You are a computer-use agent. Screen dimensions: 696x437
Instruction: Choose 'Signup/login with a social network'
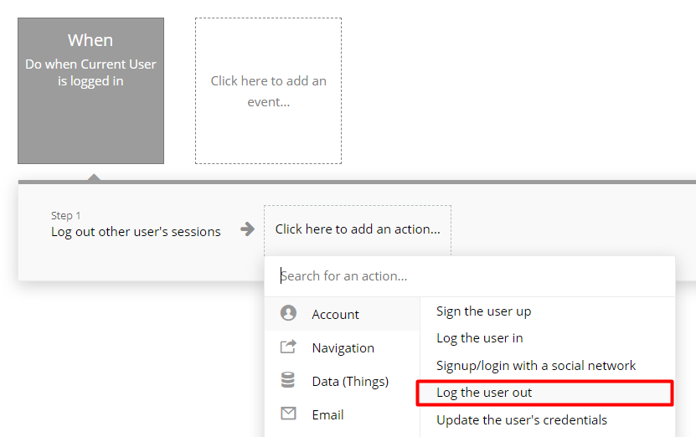click(536, 366)
